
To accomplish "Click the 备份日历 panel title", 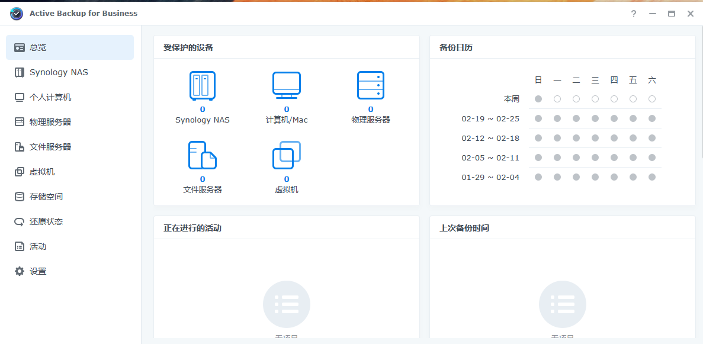I will point(456,47).
